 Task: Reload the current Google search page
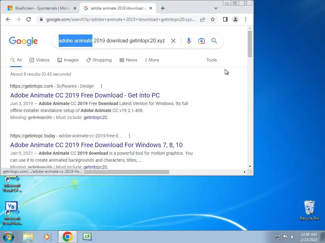coord(29,19)
